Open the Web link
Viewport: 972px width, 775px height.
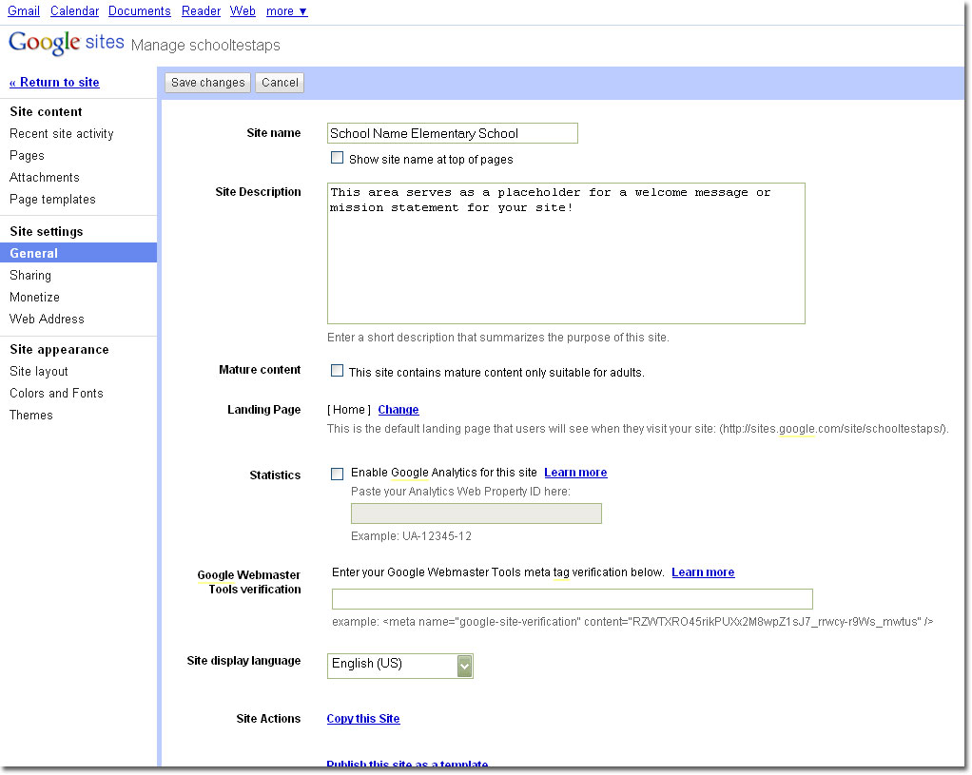243,11
